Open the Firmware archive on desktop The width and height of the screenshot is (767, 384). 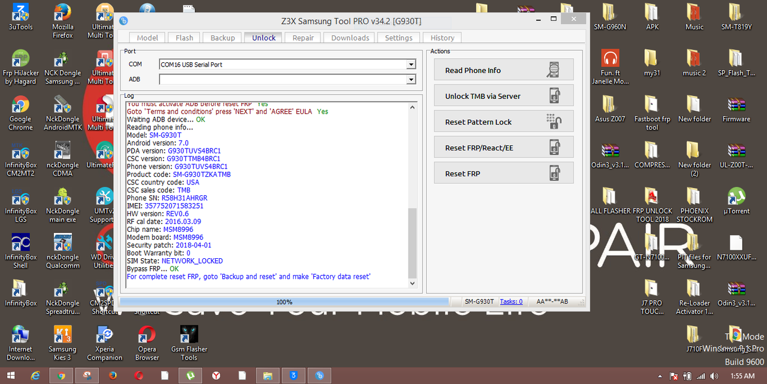pyautogui.click(x=736, y=110)
